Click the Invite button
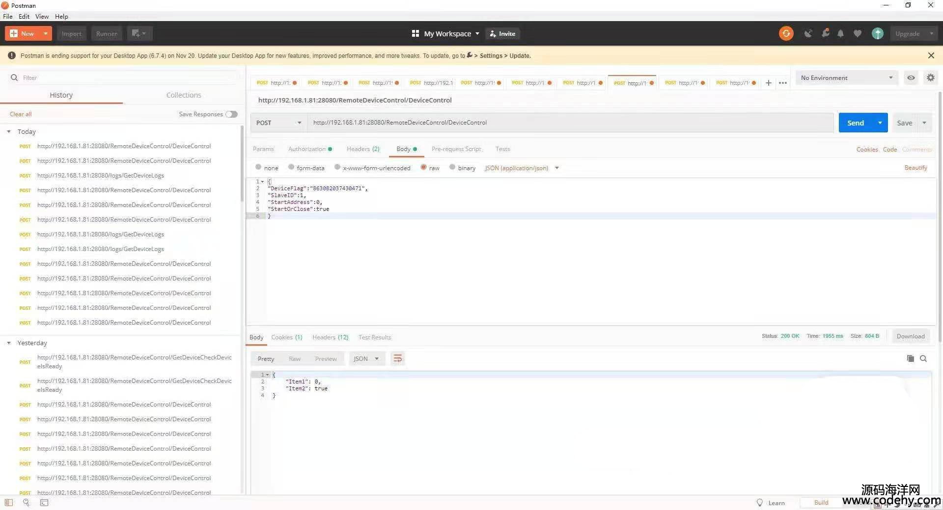 [503, 33]
